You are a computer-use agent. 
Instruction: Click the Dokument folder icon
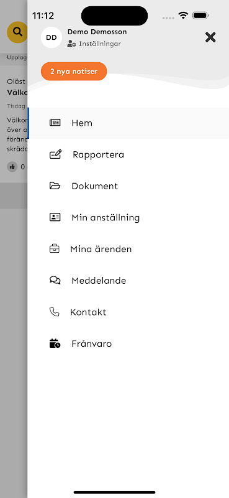point(55,186)
